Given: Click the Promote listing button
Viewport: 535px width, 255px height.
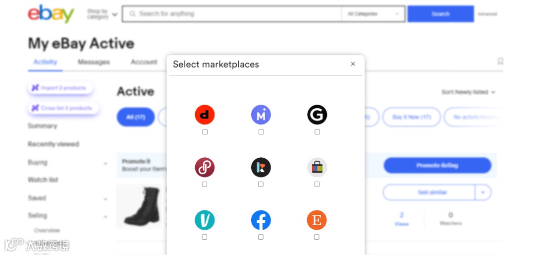Looking at the screenshot, I should (437, 165).
